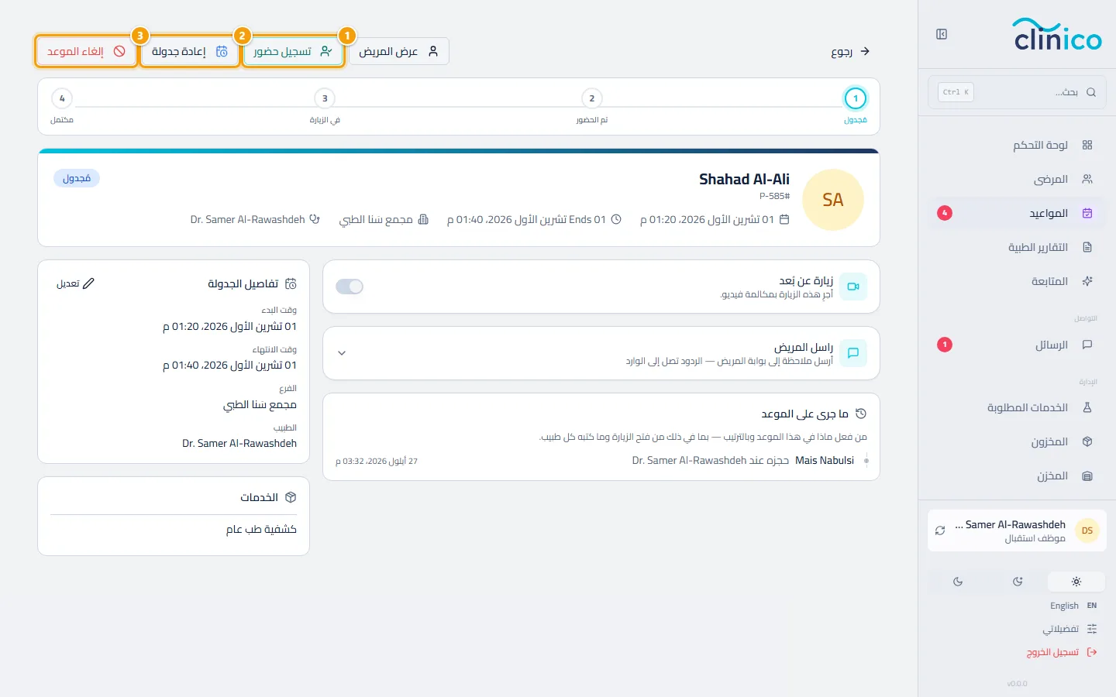Click the messages chat icon in sidebar
The image size is (1116, 697).
point(1087,345)
